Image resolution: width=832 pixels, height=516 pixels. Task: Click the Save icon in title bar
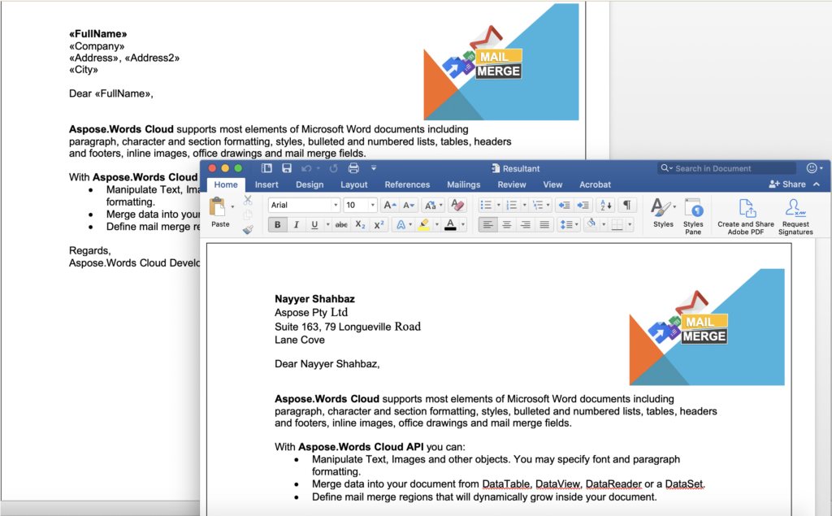coord(287,168)
